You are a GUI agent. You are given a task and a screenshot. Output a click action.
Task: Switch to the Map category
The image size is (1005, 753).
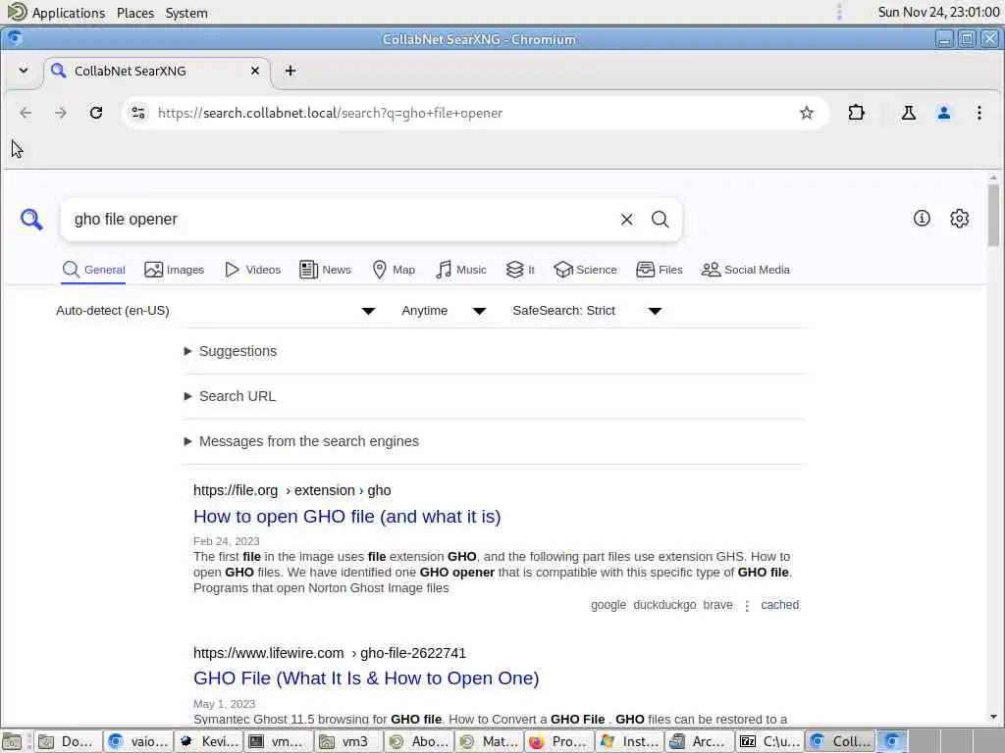point(394,270)
